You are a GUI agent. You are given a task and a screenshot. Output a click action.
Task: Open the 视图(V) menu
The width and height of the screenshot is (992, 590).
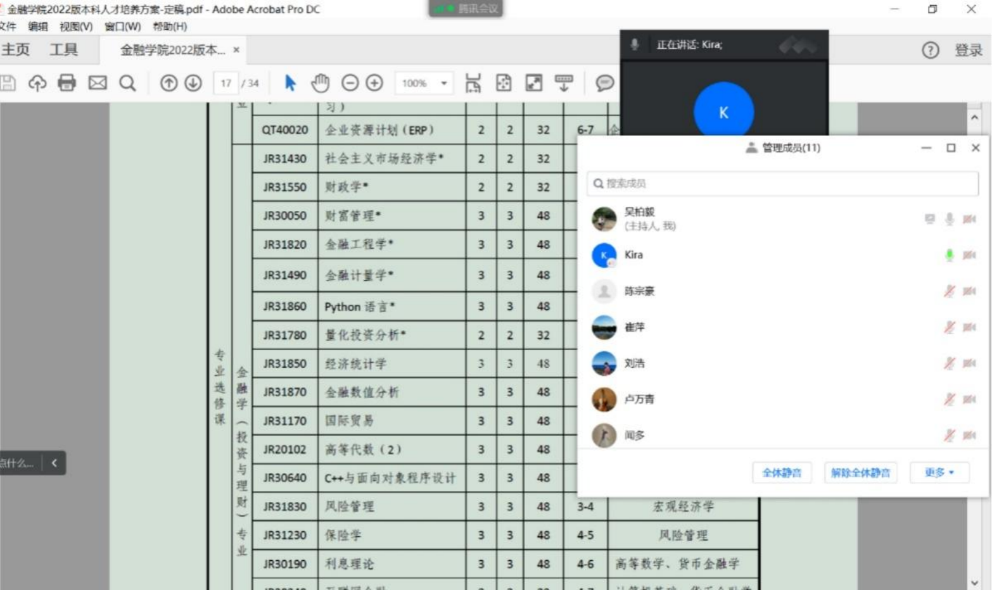76,27
